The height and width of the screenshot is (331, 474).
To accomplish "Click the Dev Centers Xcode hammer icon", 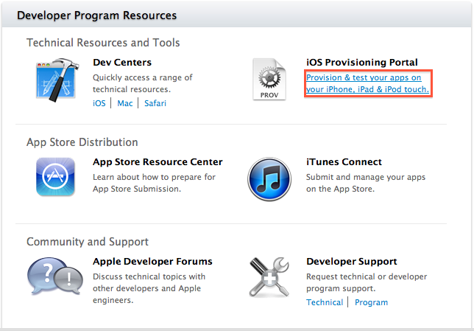I will point(56,80).
